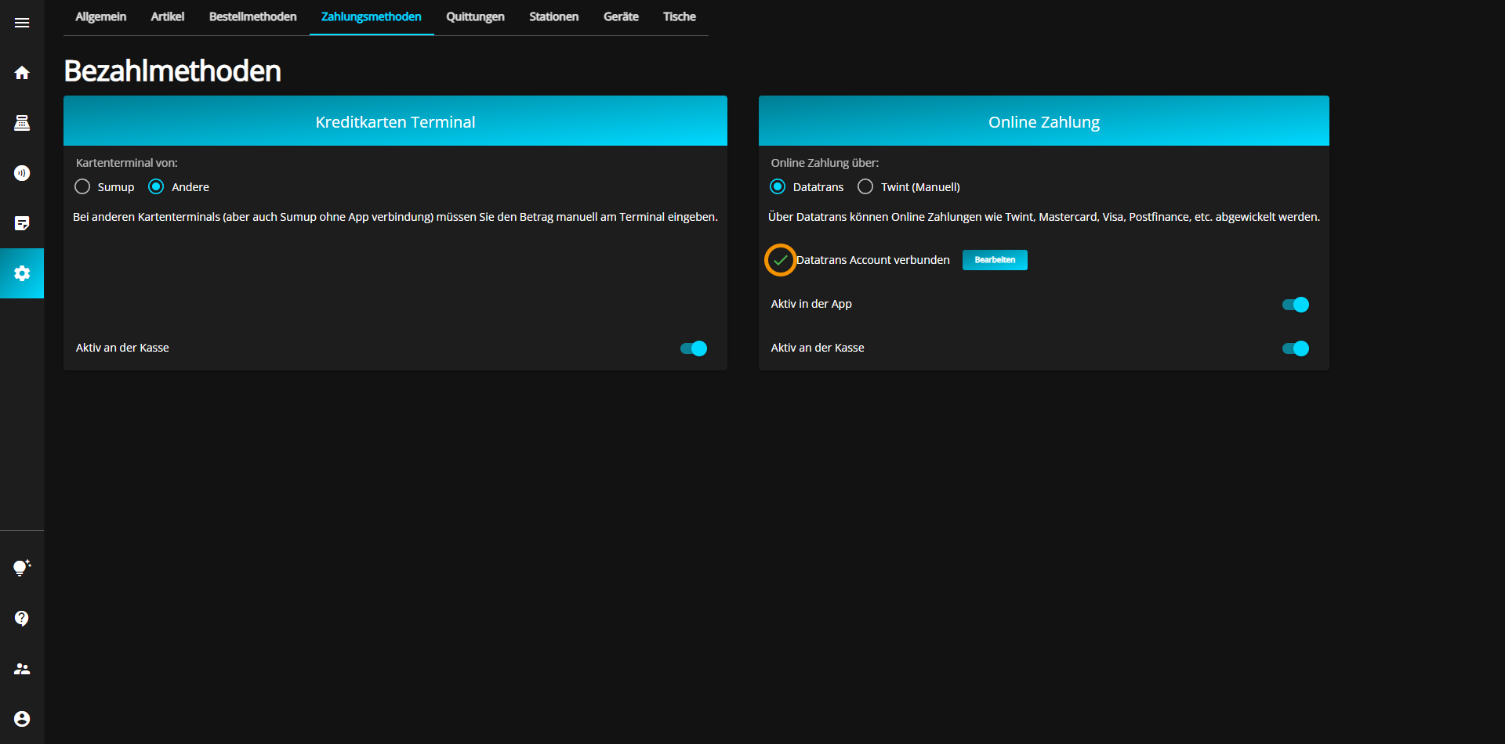
Task: Switch to the Allgemein tab
Action: click(x=101, y=17)
